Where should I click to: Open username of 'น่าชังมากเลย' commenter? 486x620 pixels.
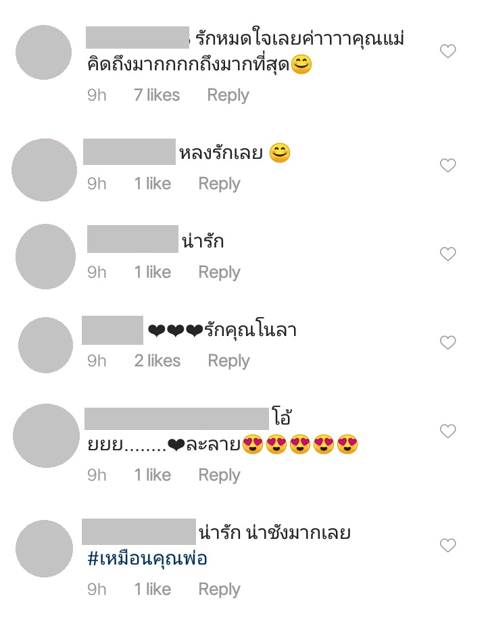pyautogui.click(x=139, y=531)
